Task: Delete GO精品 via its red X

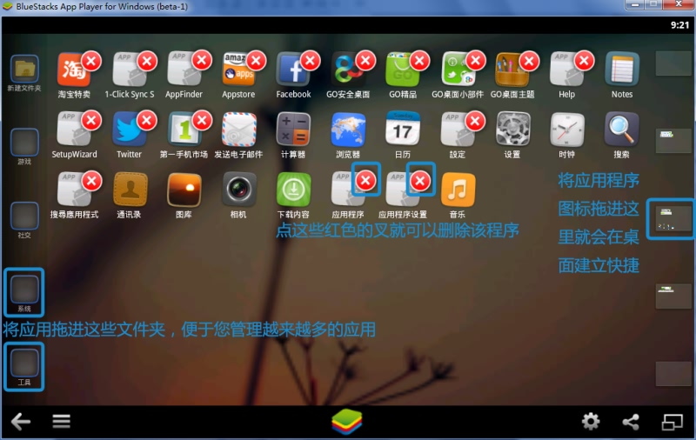Action: tap(420, 61)
